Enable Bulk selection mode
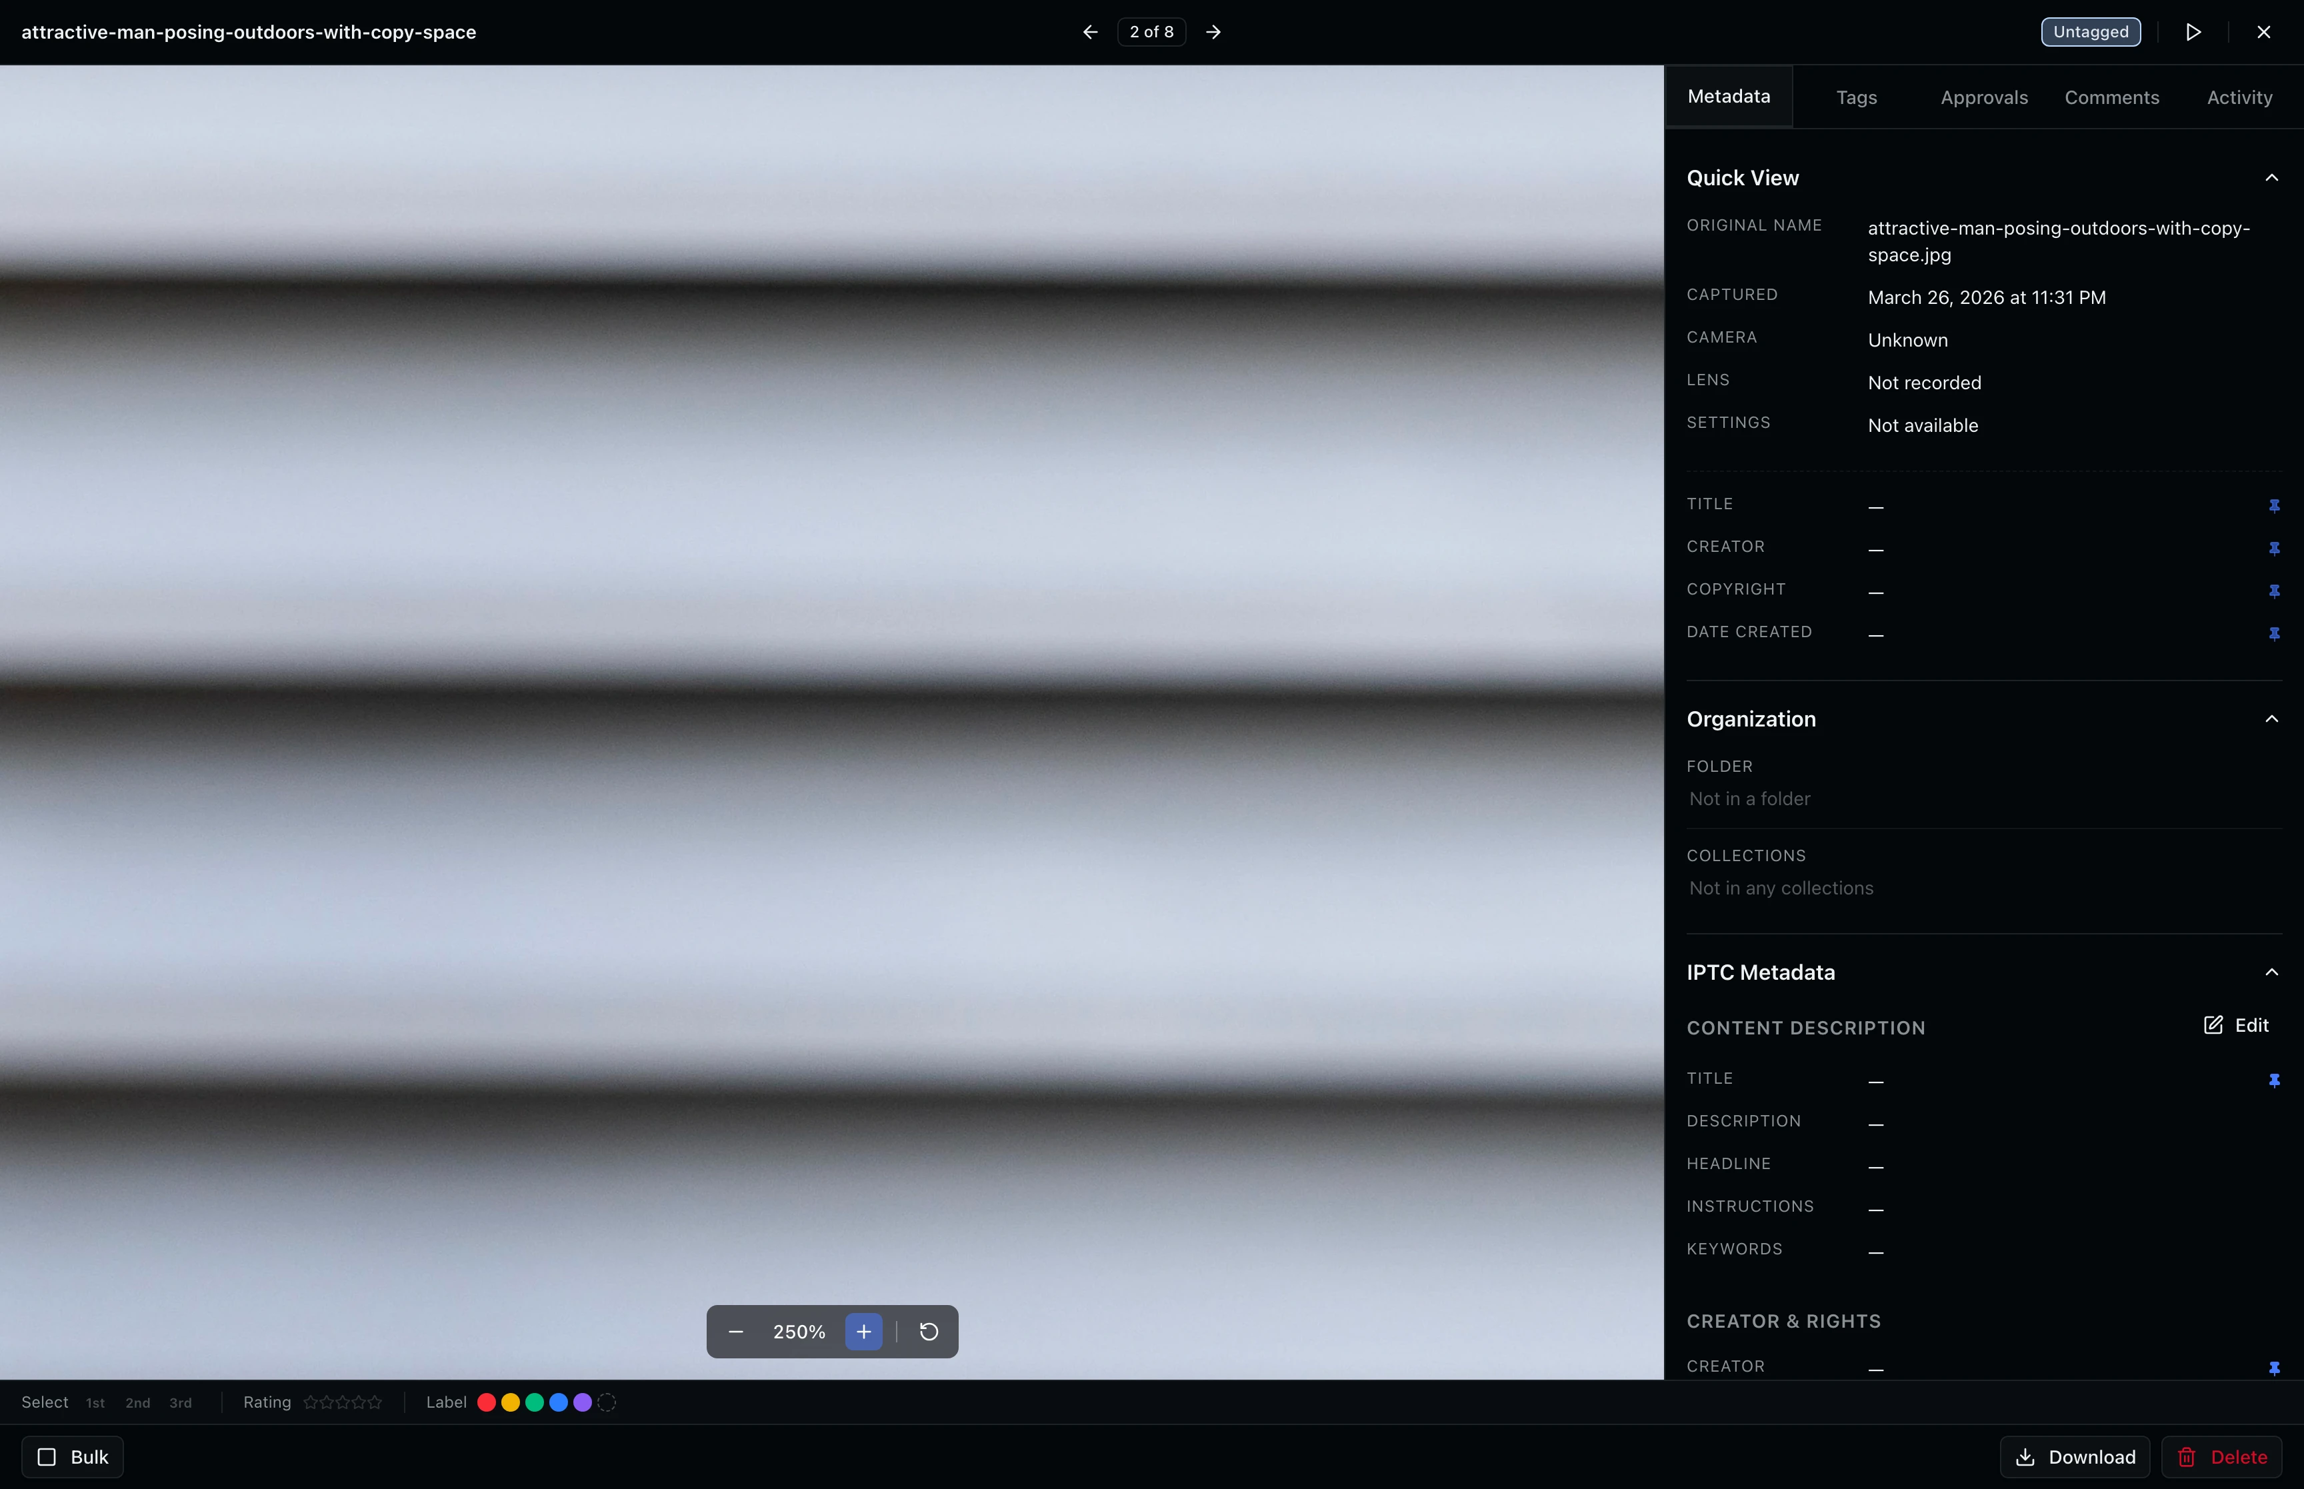 (x=71, y=1456)
